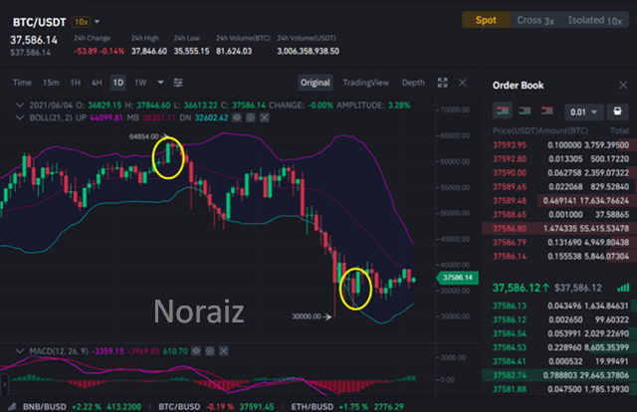Open BNB/BUSD ticker in bottom bar
637x412 pixels.
[82, 407]
